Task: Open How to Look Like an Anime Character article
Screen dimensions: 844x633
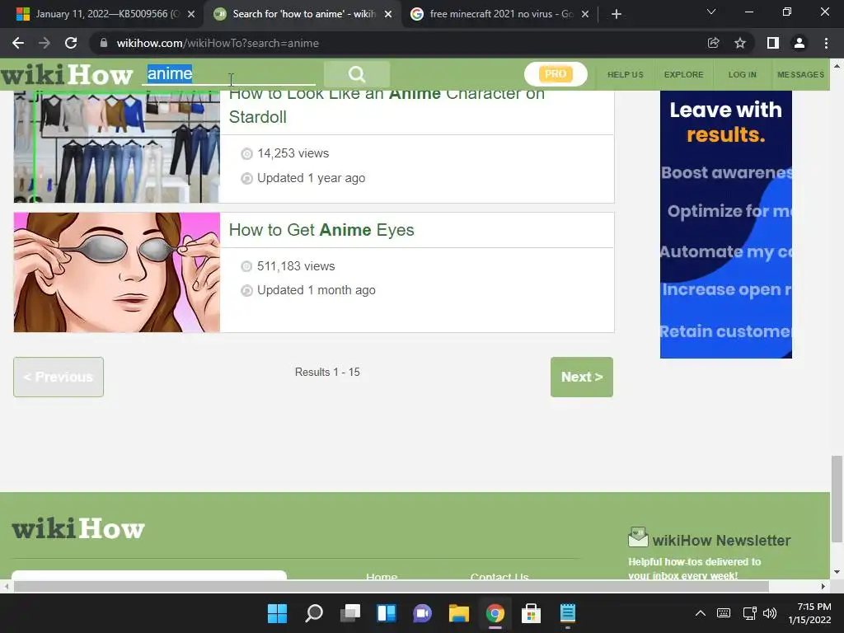Action: click(x=387, y=105)
